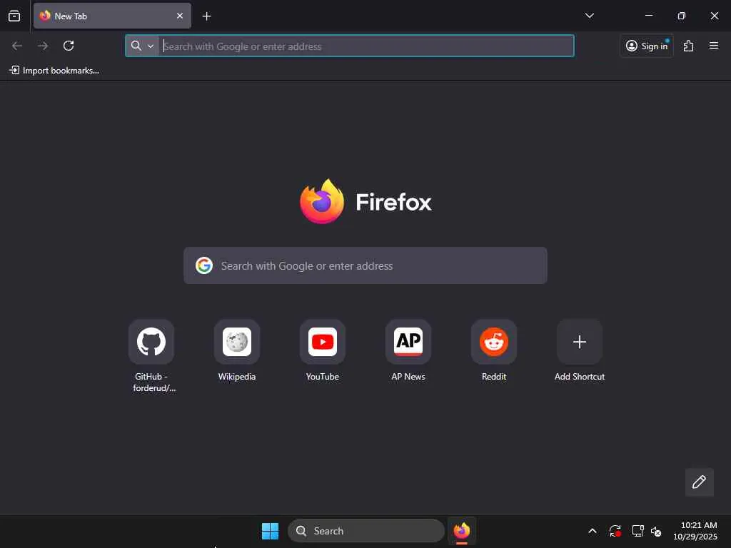The width and height of the screenshot is (731, 548).
Task: Click the muted volume tray icon
Action: pos(656,531)
